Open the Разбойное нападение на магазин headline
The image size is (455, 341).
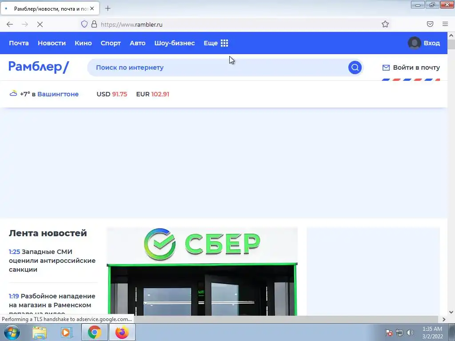point(52,305)
